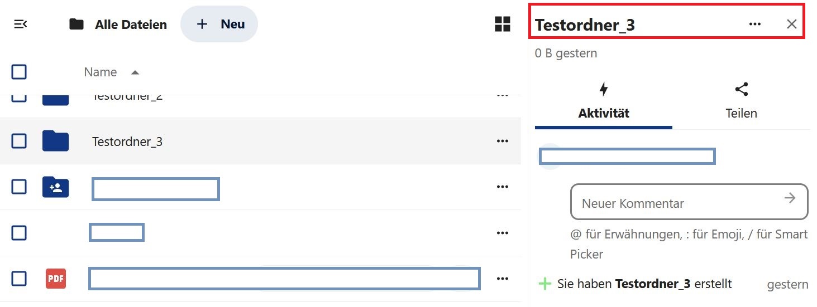The image size is (817, 307).
Task: Open three-dot actions menu for Testordner_3 row
Action: (x=502, y=141)
